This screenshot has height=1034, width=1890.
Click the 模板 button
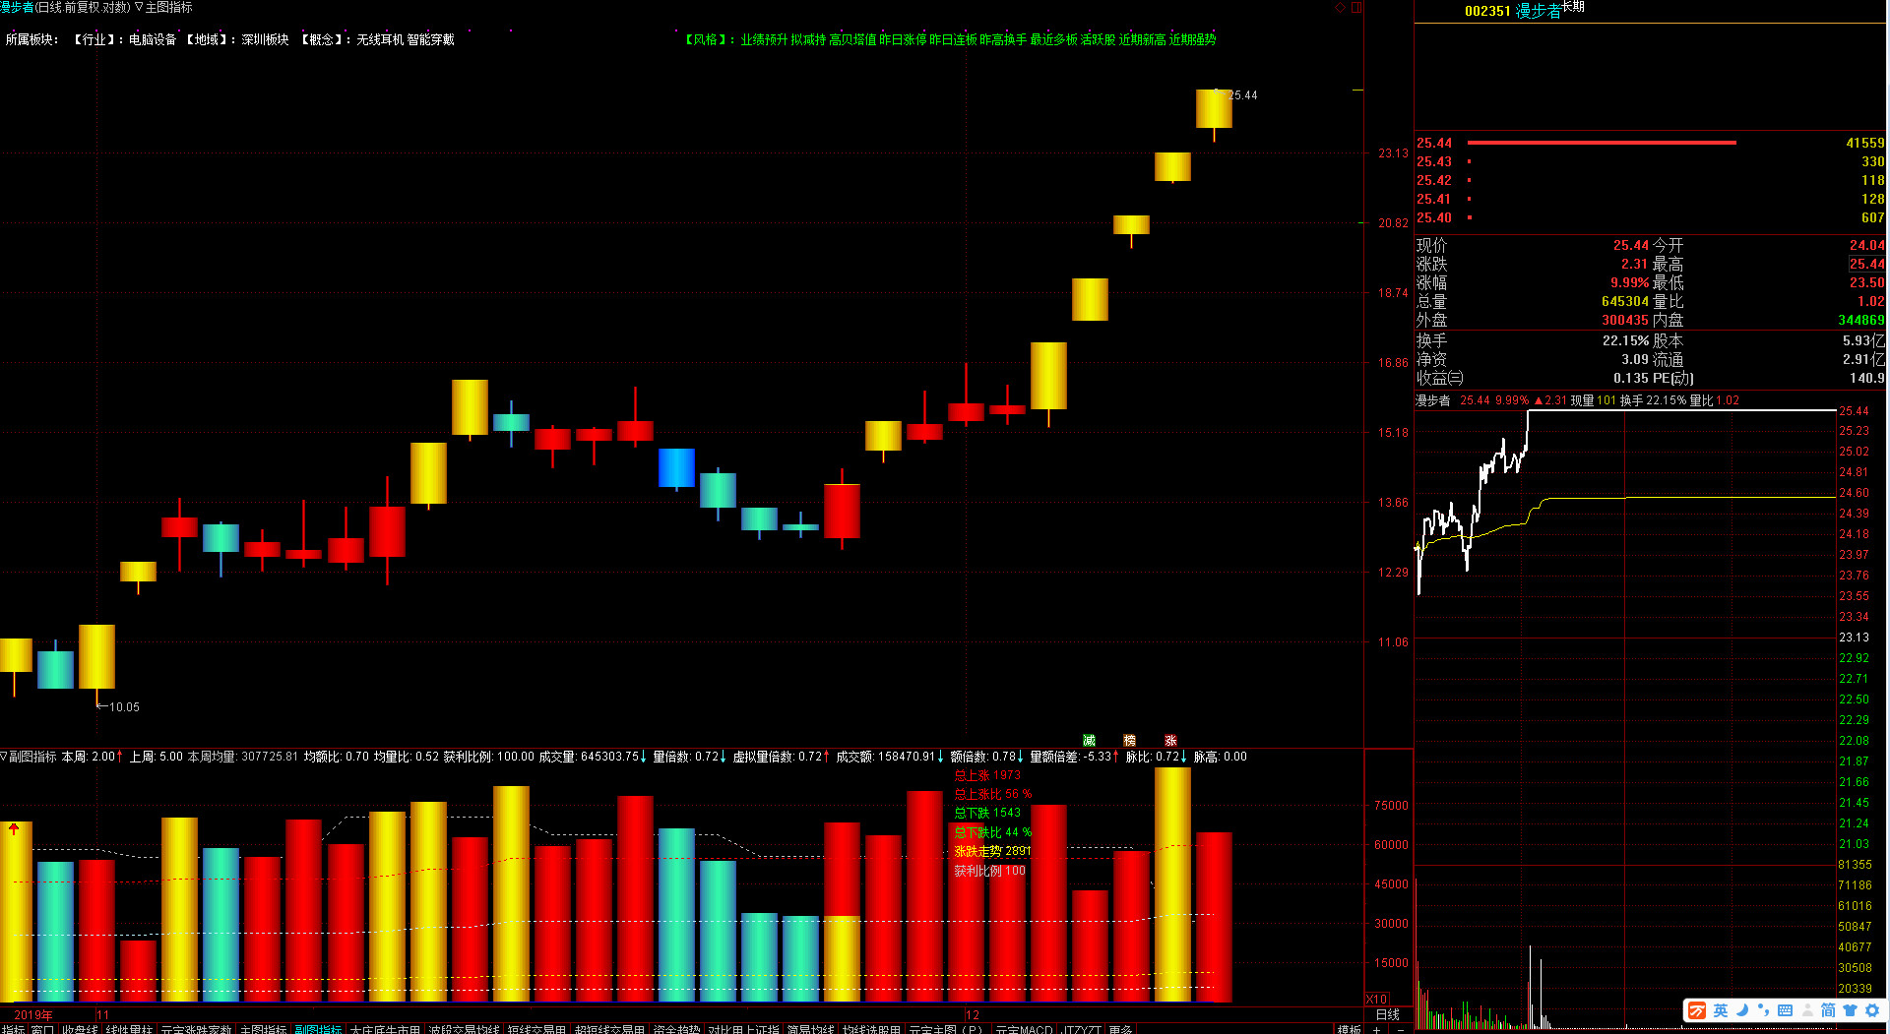point(1349,1029)
